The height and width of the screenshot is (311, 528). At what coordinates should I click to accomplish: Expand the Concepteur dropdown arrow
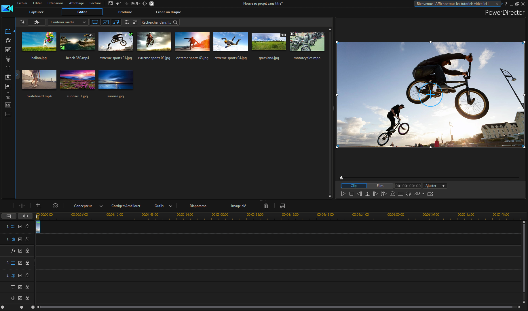coord(101,206)
